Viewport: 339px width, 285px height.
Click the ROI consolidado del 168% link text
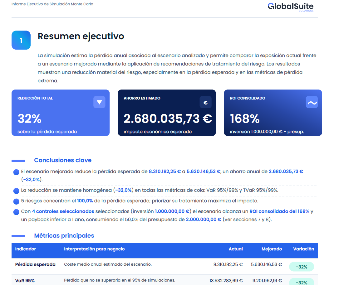[x=279, y=211]
